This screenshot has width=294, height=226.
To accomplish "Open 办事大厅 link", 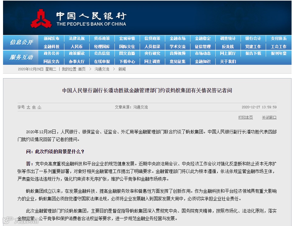I will pyautogui.click(x=77, y=61).
